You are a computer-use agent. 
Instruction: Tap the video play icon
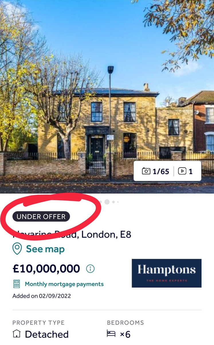point(182,171)
